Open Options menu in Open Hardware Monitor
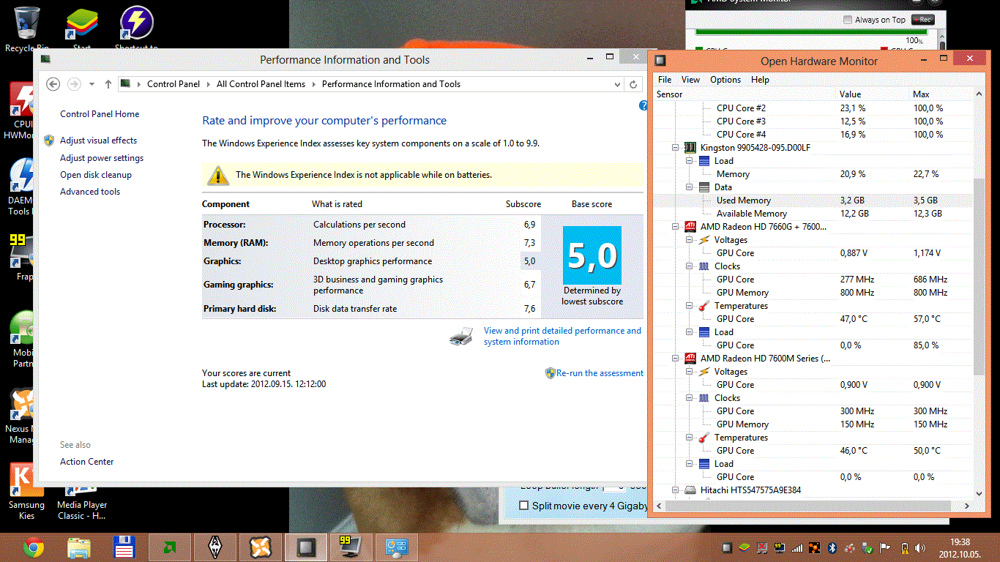Viewport: 1000px width, 562px height. tap(725, 80)
